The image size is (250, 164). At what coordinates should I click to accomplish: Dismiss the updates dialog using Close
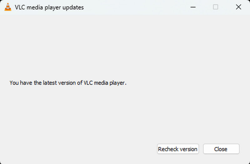point(221,149)
